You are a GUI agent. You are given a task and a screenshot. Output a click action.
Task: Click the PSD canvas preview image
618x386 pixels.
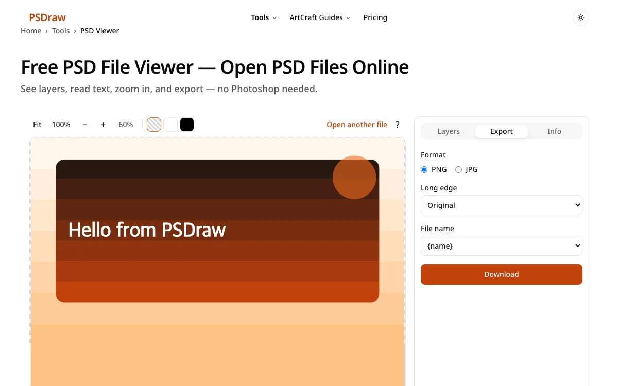[x=217, y=261]
